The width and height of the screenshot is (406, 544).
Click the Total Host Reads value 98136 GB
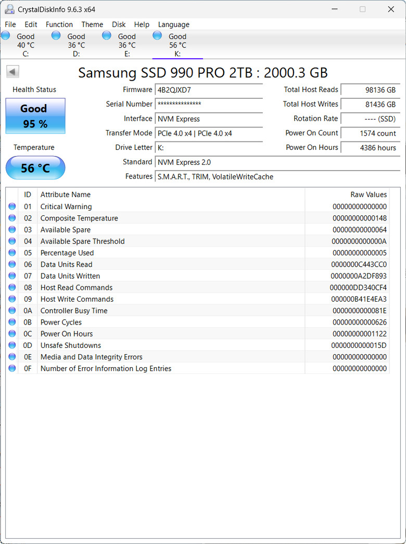tap(371, 90)
